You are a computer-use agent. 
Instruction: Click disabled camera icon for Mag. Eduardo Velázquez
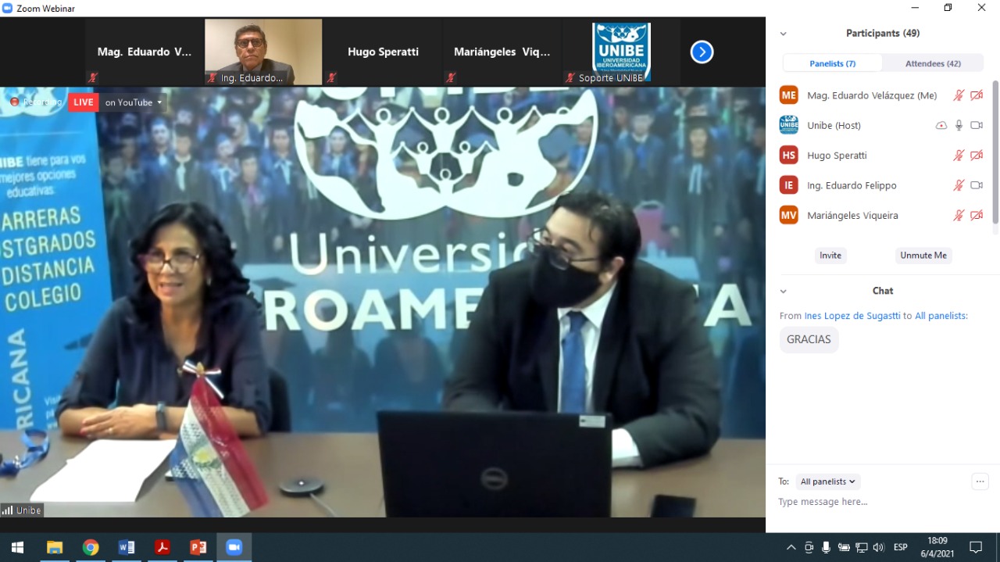(x=977, y=95)
